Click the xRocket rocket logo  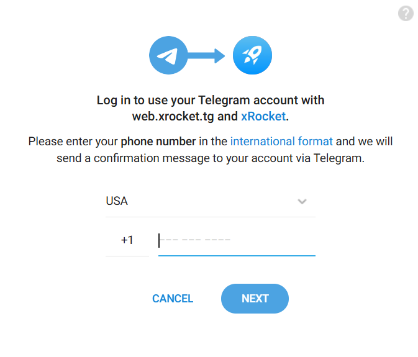pos(252,56)
